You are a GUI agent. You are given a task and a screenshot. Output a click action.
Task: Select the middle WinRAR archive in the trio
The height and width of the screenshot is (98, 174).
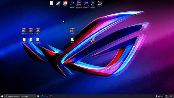(x=31, y=31)
